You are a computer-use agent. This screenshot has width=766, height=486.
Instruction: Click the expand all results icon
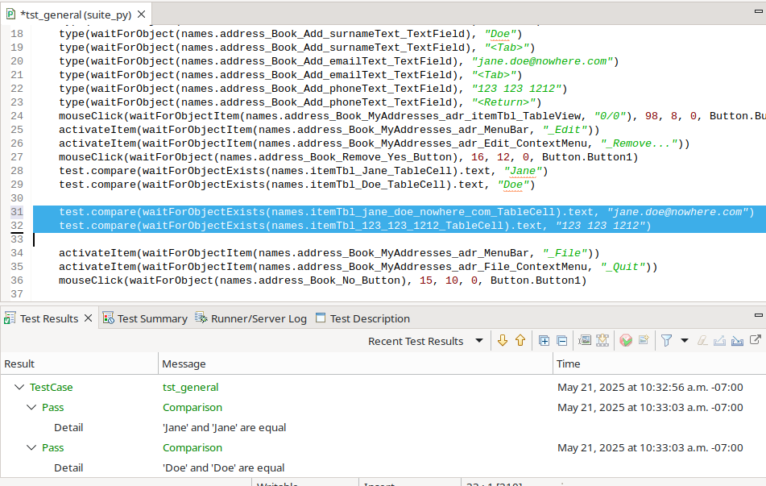pyautogui.click(x=544, y=341)
